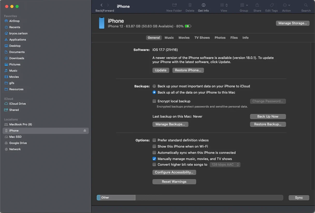315x213 pixels.
Task: Click the Other segment in storage bar
Action: pyautogui.click(x=116, y=198)
